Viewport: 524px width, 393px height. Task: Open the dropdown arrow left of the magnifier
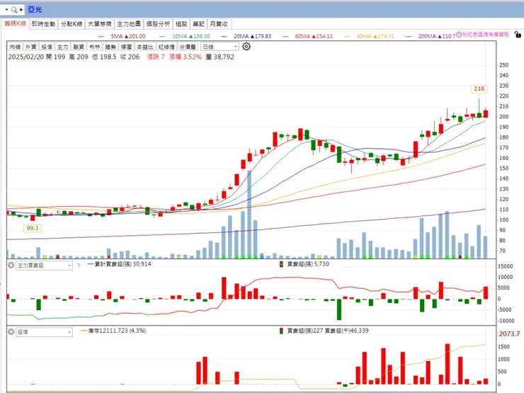(6, 10)
